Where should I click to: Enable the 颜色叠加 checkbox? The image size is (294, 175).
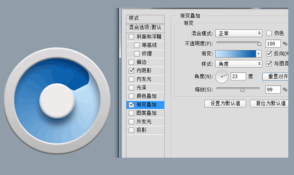(x=131, y=96)
